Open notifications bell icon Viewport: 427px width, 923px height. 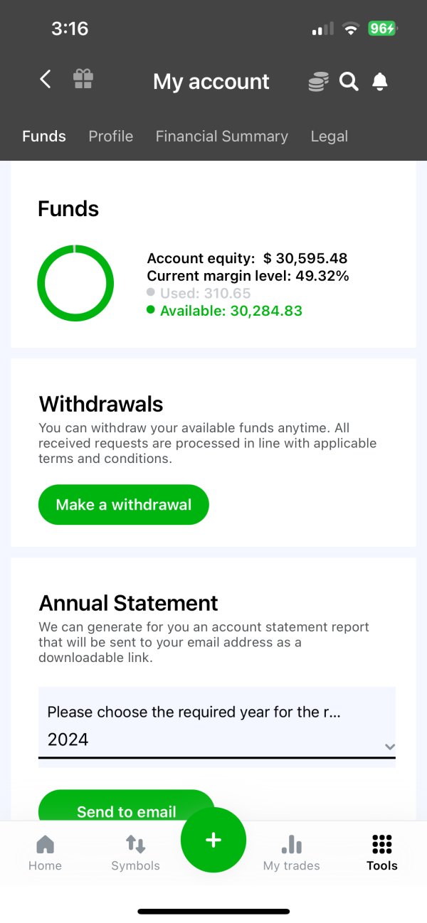(x=380, y=82)
